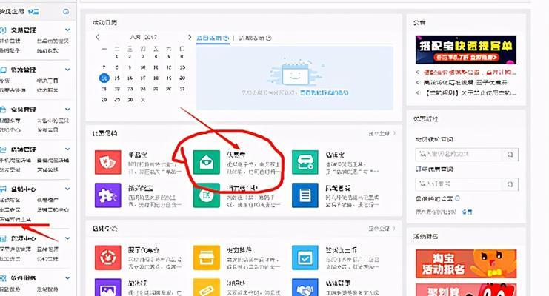549x296 pixels.
Task: Click search icon in the order-number query field
Action: click(x=510, y=184)
